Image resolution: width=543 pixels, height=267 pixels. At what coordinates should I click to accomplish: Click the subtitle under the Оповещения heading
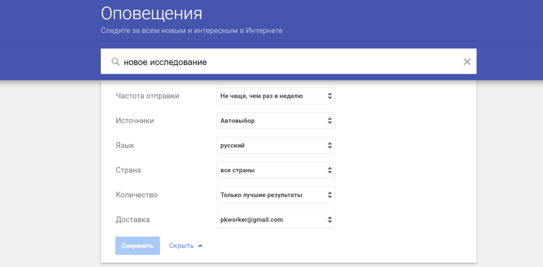point(191,31)
